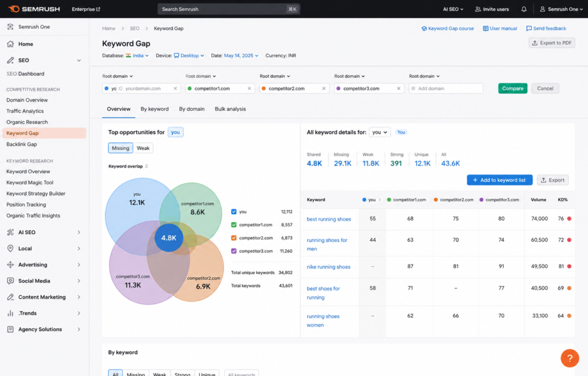Uncheck the competitor3.com legend checkbox
Image resolution: width=588 pixels, height=376 pixels.
pos(234,251)
